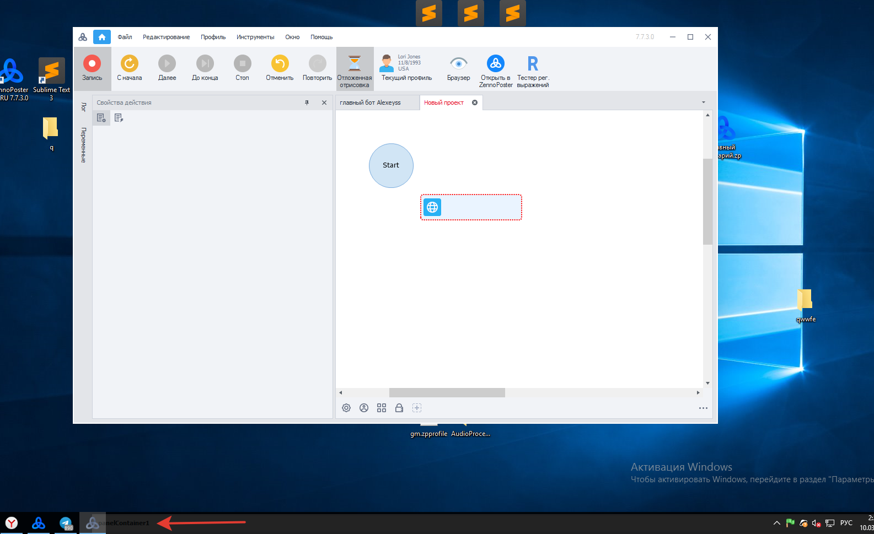
Task: Select the Start node on the canvas
Action: pos(391,165)
